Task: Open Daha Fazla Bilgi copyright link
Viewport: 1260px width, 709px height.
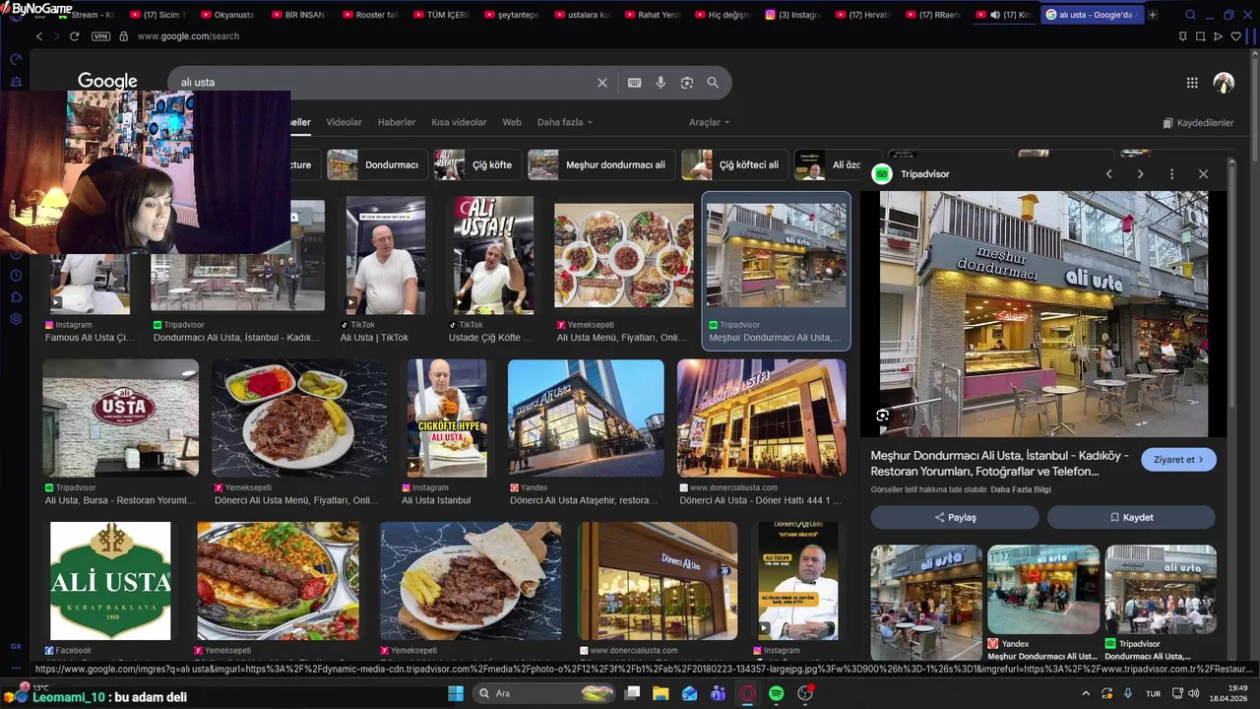Action: click(1020, 489)
